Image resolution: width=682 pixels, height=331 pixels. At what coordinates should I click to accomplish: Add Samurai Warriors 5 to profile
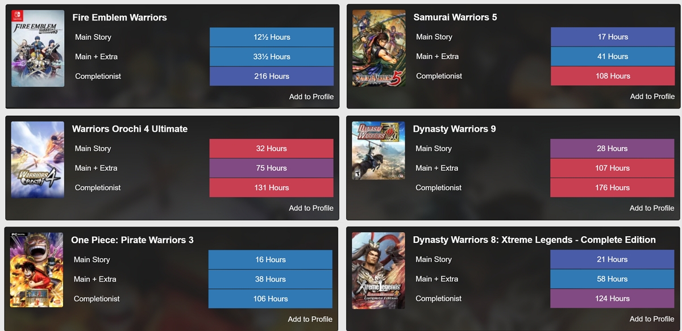pos(652,97)
